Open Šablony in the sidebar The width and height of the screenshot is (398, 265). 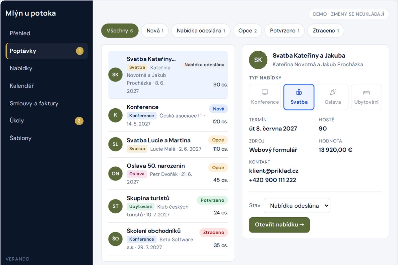[47, 138]
